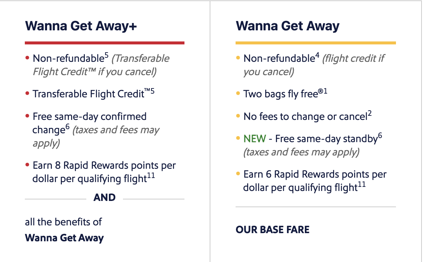This screenshot has width=423, height=262.
Task: Select the Earn 8 Rapid Rewards points benefit
Action: coord(104,165)
